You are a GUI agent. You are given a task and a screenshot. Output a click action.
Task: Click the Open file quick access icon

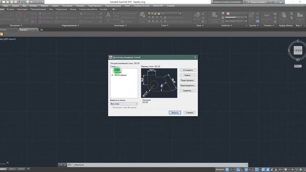(x=8, y=2)
